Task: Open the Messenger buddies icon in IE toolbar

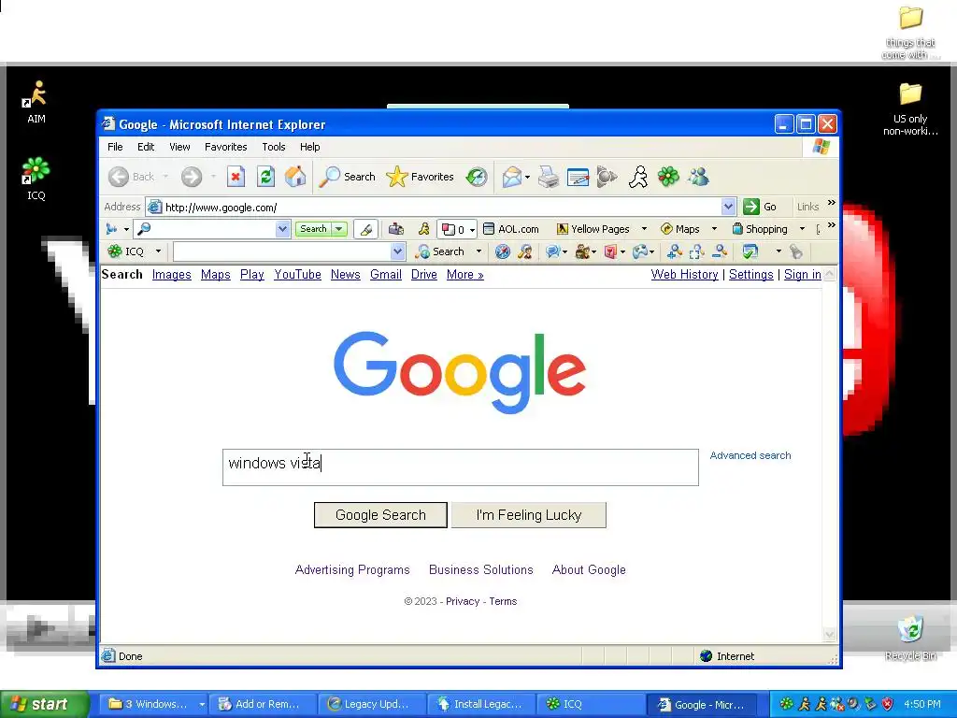Action: coord(698,177)
